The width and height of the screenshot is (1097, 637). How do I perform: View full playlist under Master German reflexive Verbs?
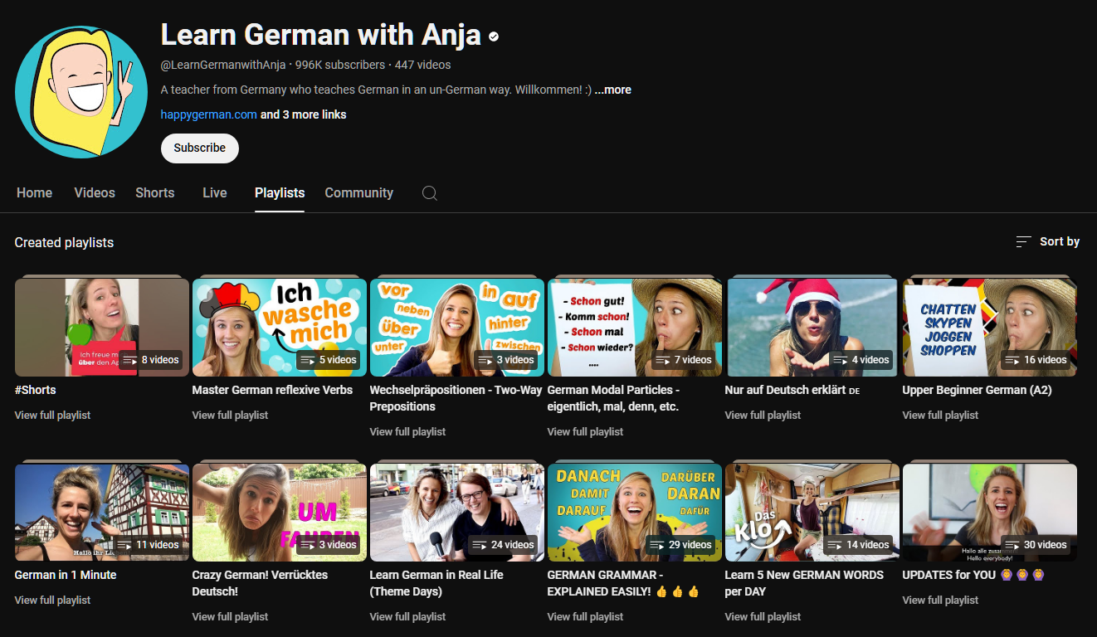pyautogui.click(x=230, y=415)
